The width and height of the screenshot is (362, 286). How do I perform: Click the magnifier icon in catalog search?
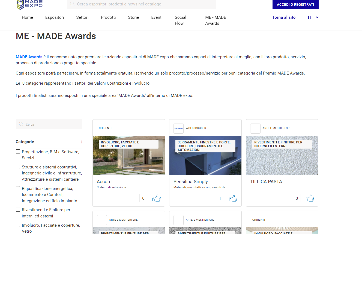(72, 4)
